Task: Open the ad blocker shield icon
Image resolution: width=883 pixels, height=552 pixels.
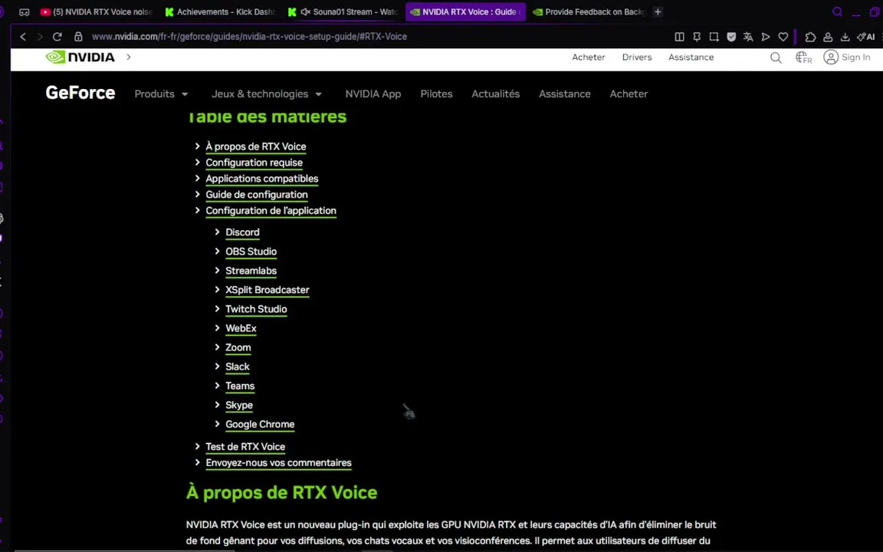Action: (x=731, y=37)
